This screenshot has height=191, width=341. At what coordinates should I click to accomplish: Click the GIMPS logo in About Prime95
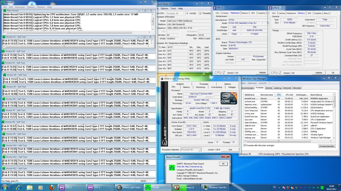(x=172, y=167)
